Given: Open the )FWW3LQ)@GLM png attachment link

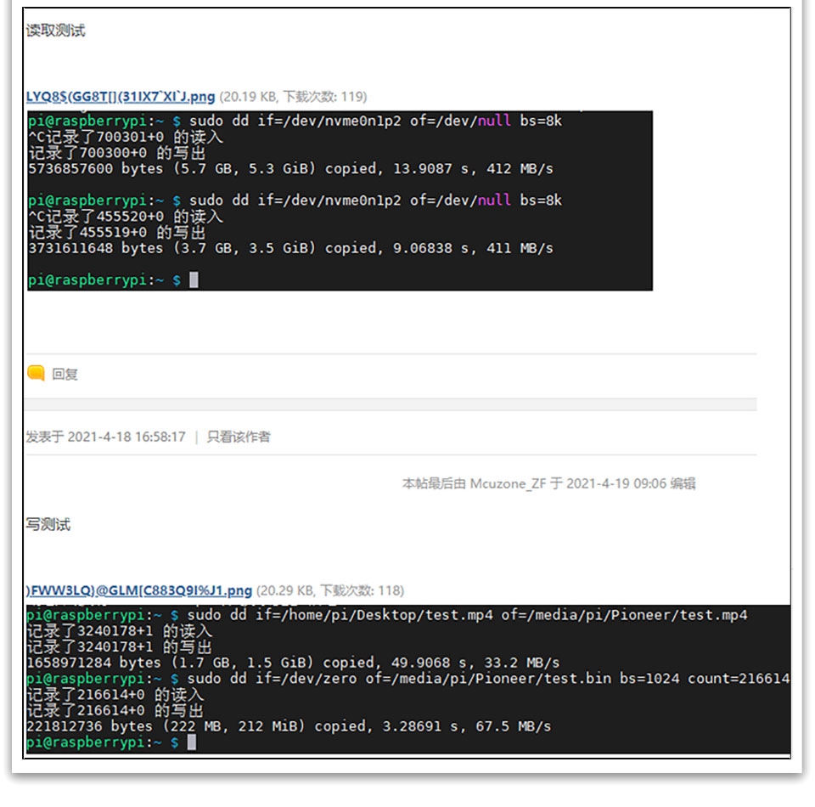Looking at the screenshot, I should [x=139, y=590].
